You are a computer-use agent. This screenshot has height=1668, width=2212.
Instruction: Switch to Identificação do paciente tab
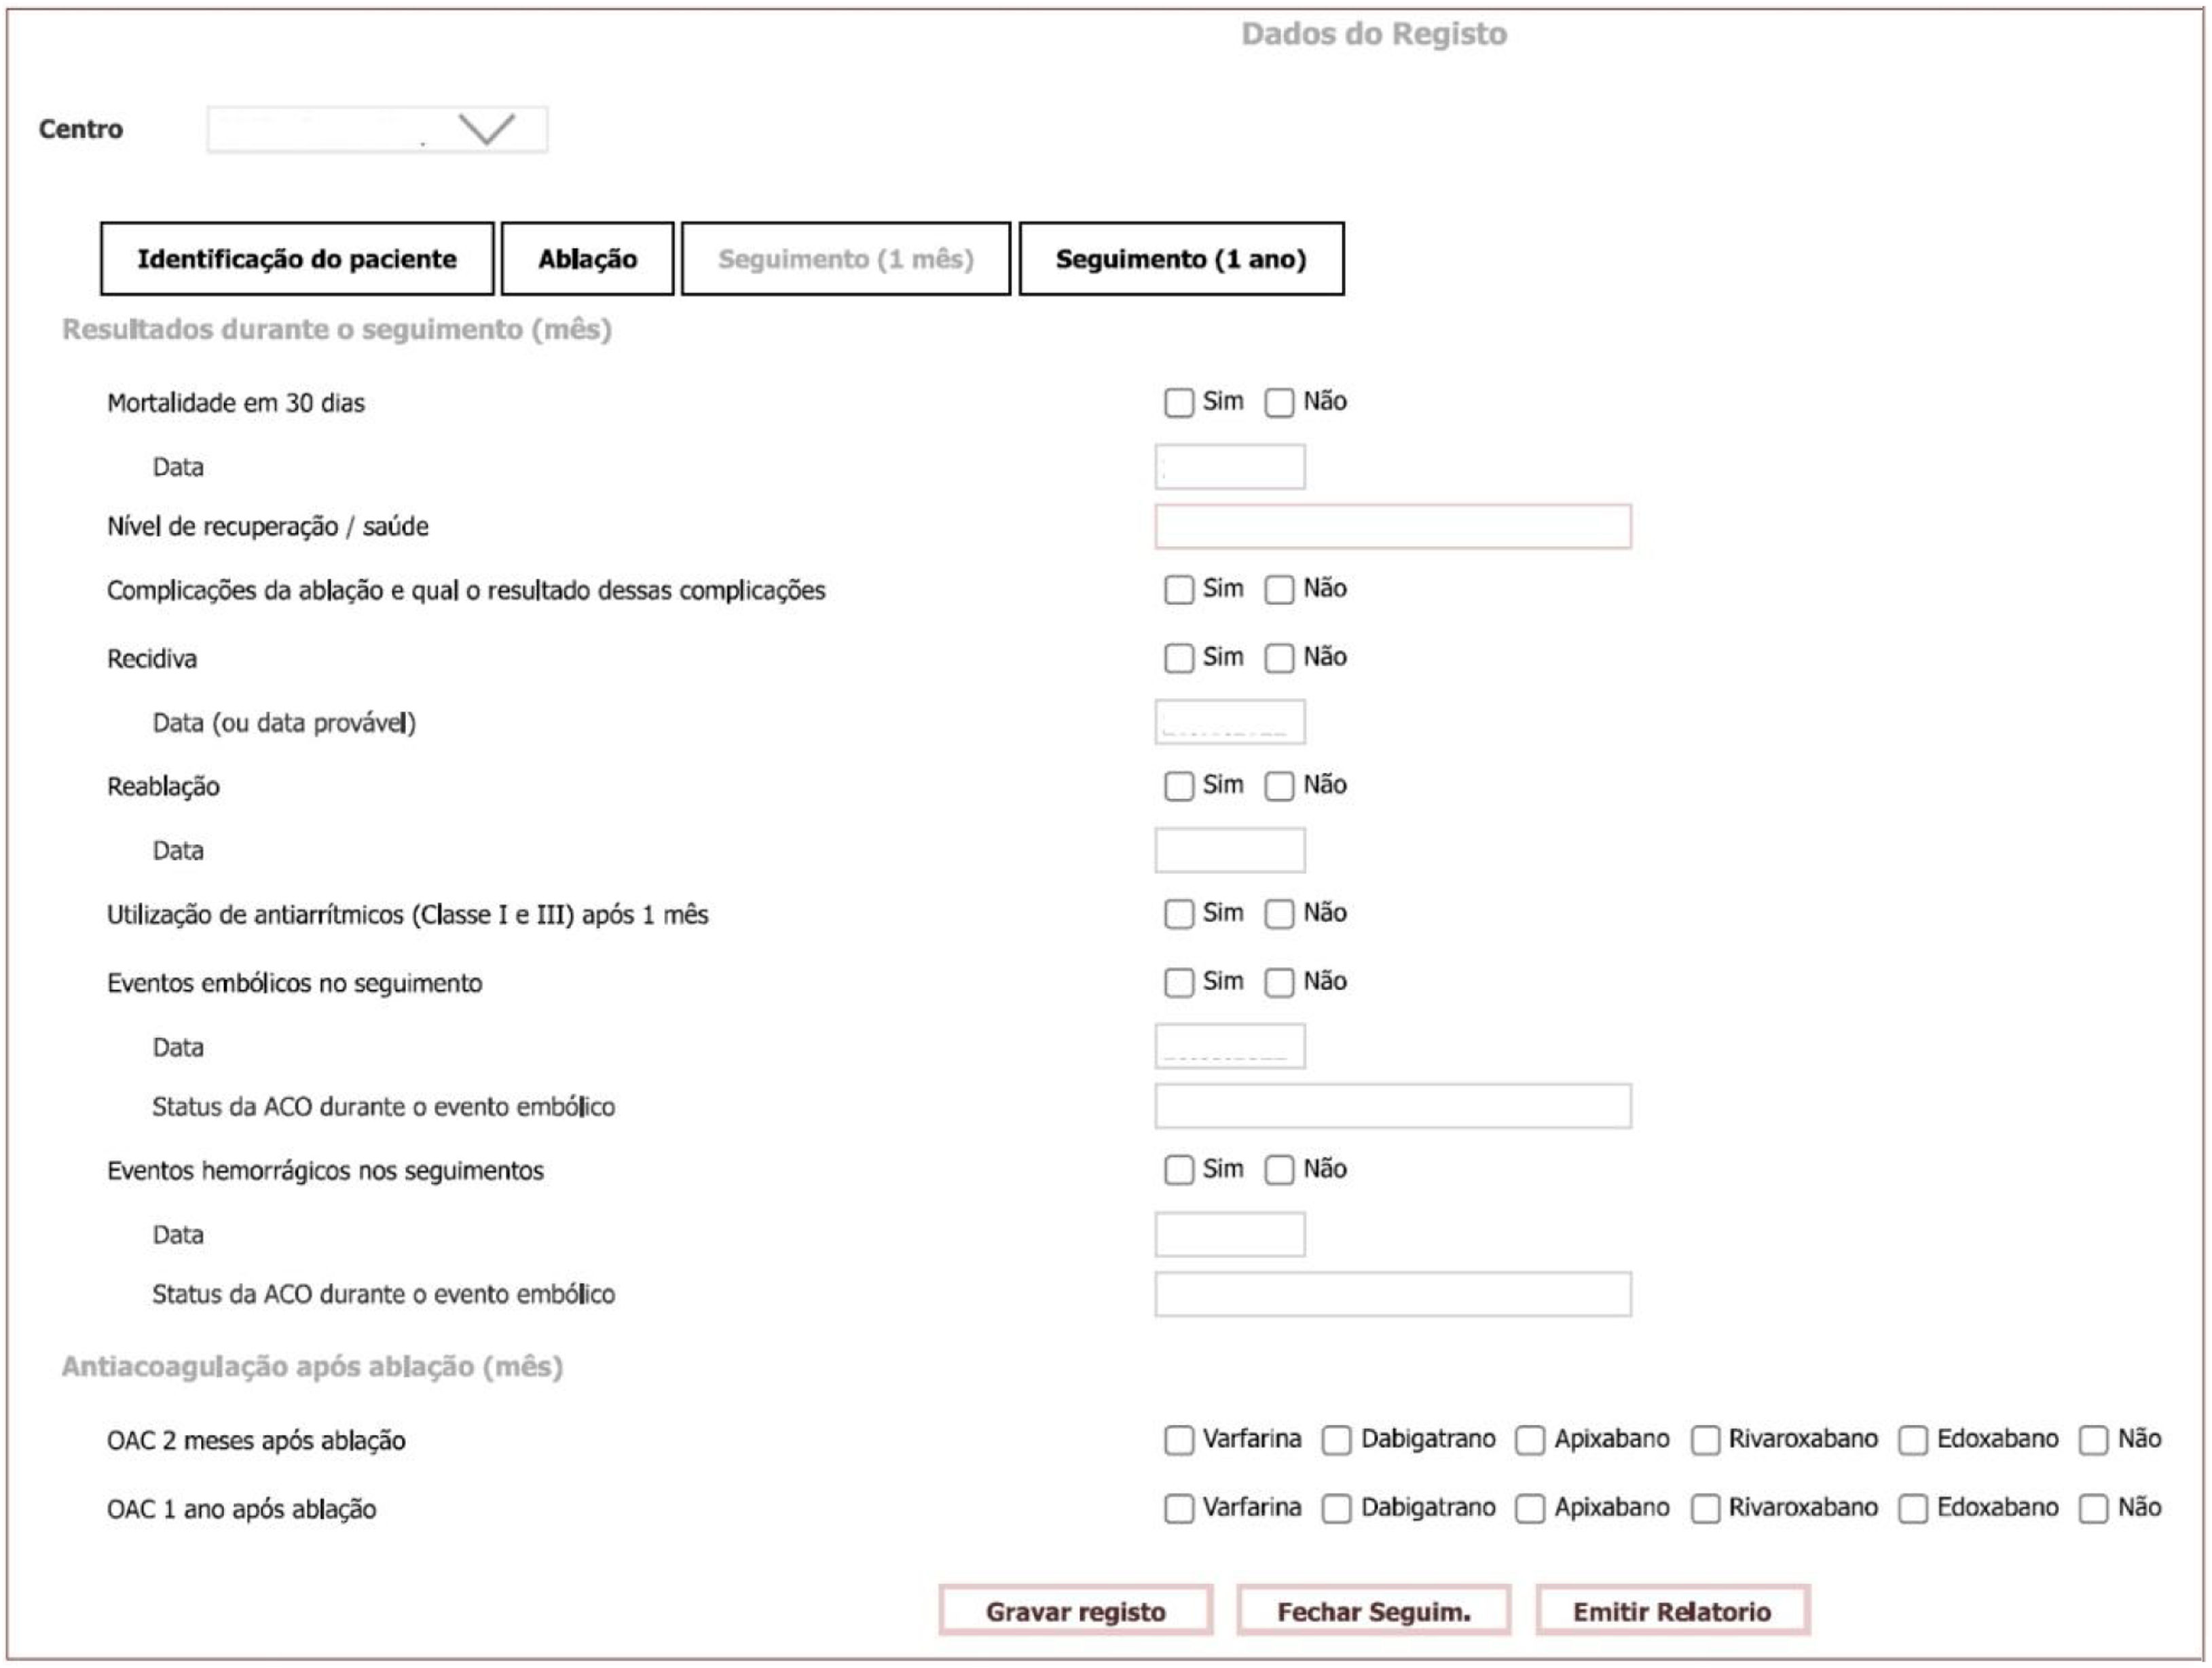click(x=297, y=259)
